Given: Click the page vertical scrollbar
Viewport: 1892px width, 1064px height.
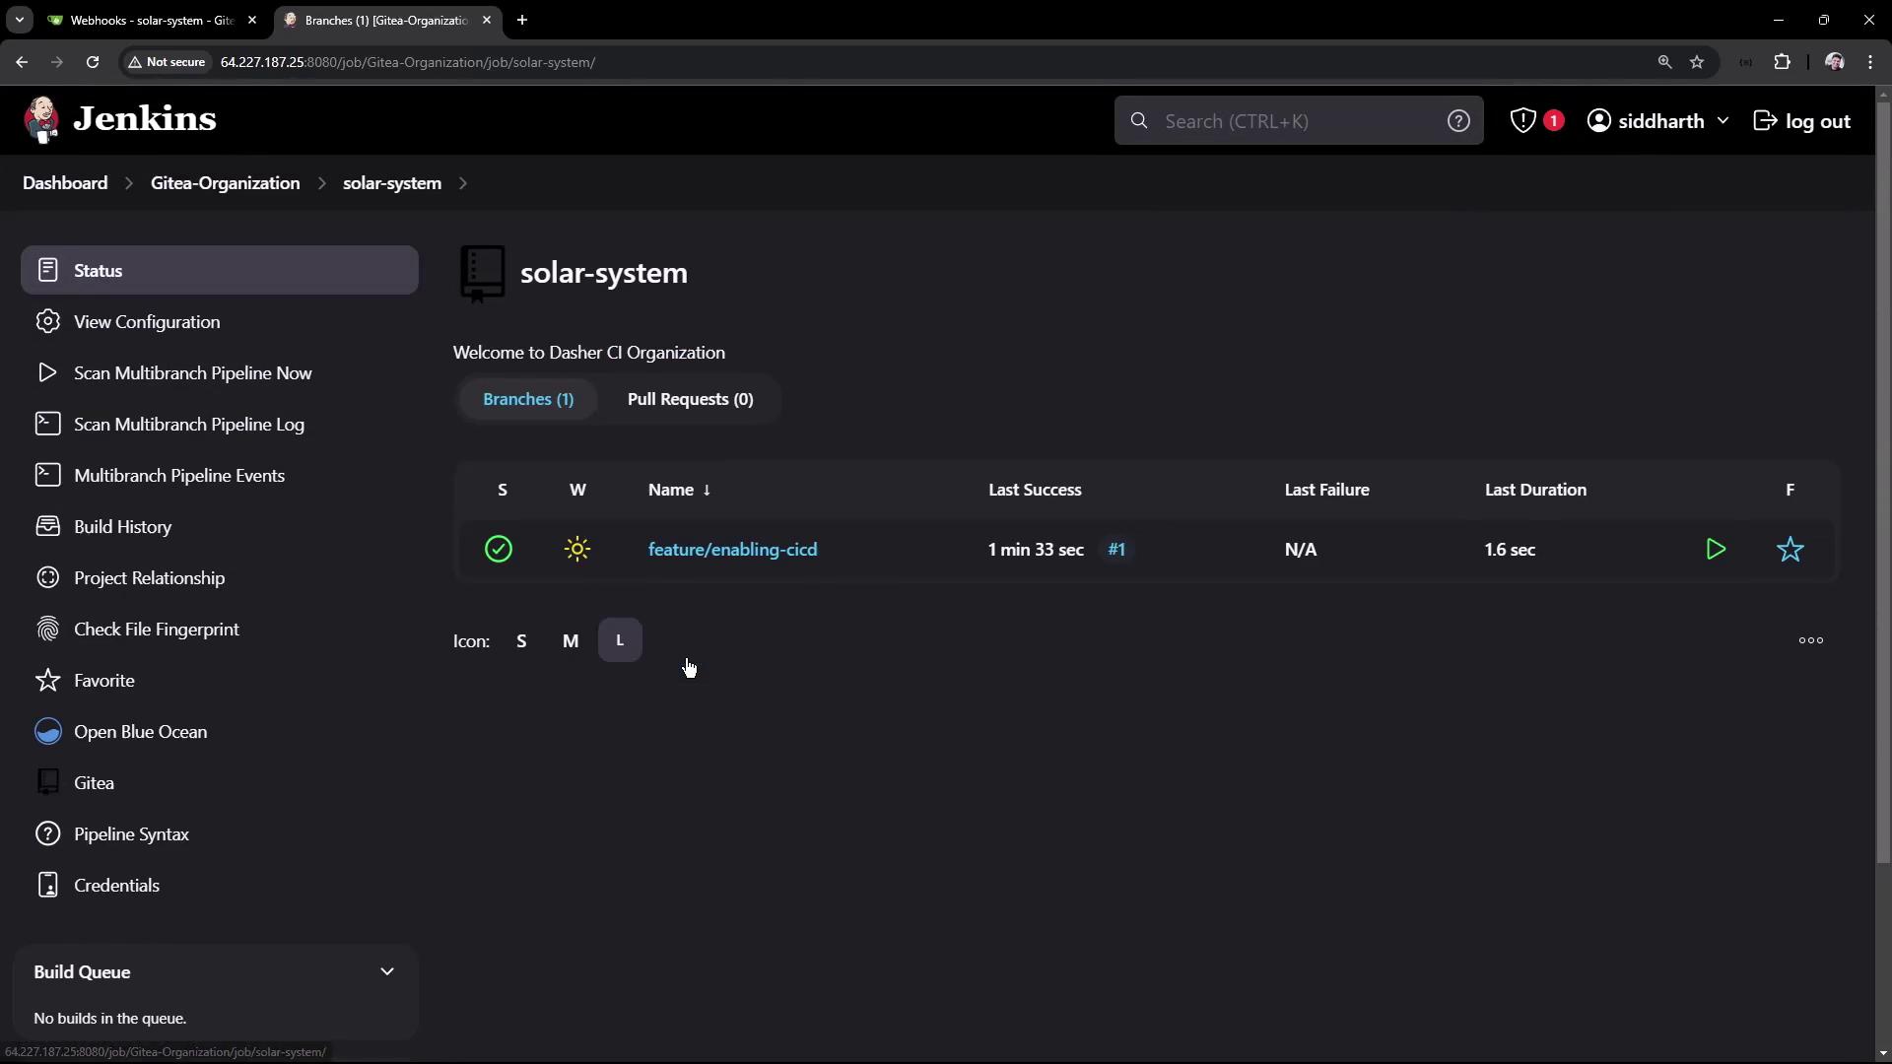Looking at the screenshot, I should point(1883,493).
